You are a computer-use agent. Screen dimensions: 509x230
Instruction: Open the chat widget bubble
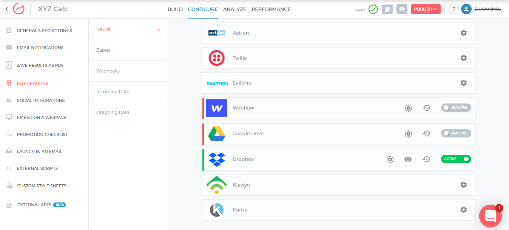coord(490,216)
